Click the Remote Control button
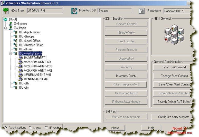 126,24
